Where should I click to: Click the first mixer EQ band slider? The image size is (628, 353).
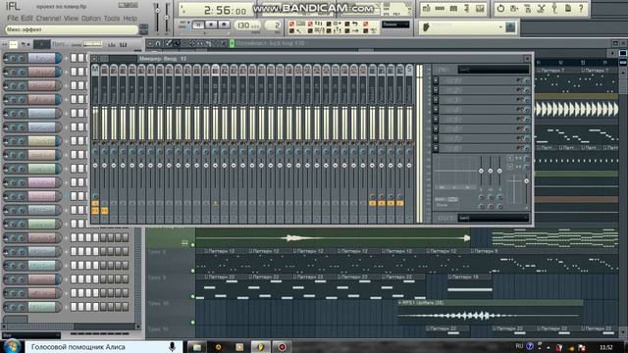pos(481,171)
